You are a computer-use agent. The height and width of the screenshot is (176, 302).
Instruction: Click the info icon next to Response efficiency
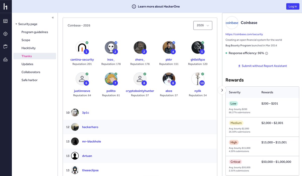pos(266,53)
